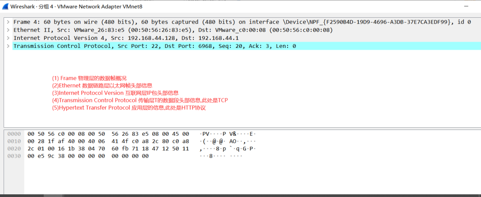Click ASCII text '`·q·G·P·' in row 0020
481x197 pixels.
(242, 149)
